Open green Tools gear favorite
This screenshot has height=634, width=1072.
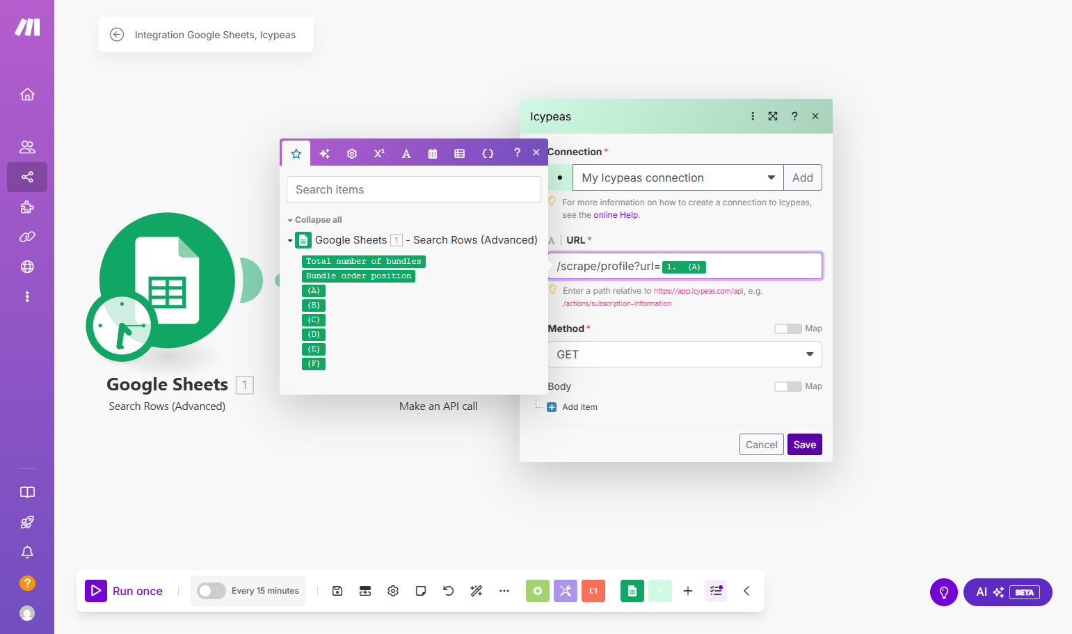[537, 591]
